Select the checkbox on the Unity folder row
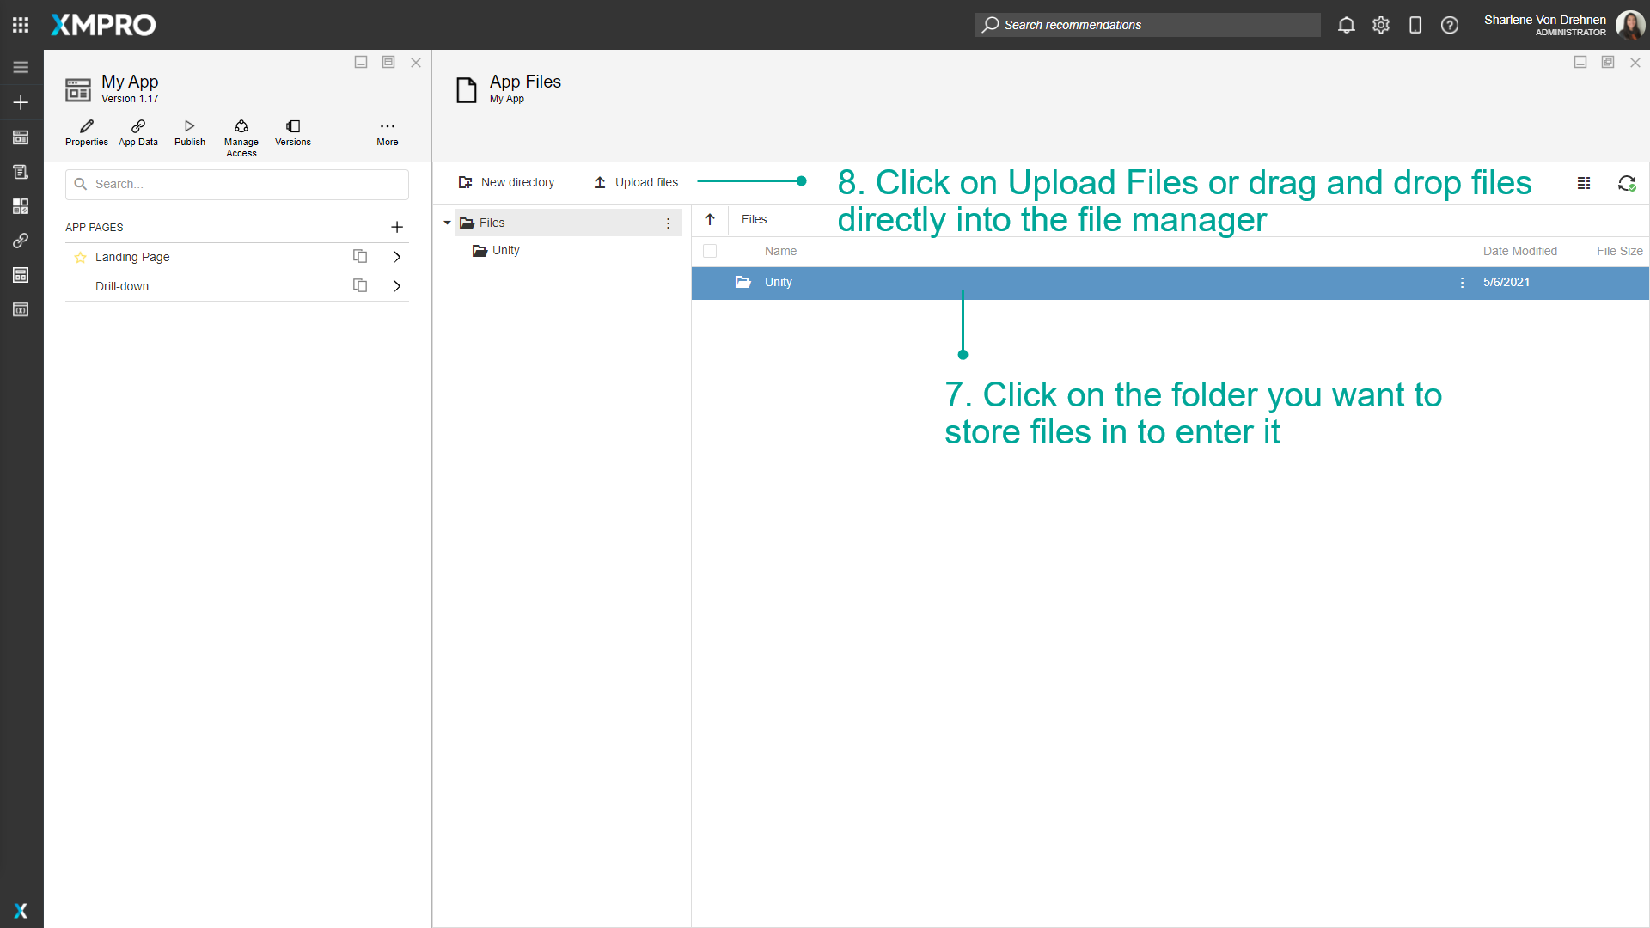1650x928 pixels. tap(711, 282)
